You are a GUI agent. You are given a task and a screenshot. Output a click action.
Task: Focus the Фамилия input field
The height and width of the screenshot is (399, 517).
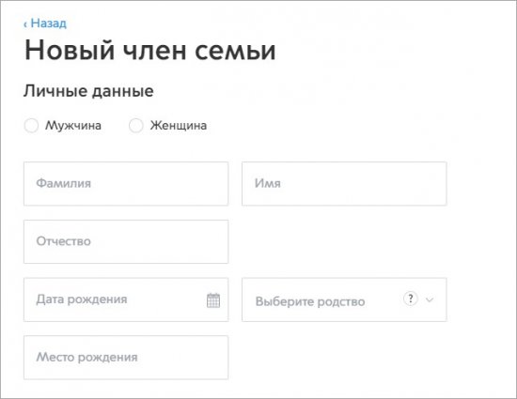click(126, 184)
